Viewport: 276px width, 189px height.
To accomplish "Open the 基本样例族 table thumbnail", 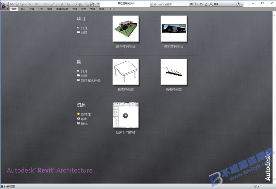I will [x=126, y=72].
